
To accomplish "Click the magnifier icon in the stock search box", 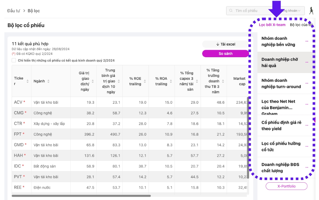I will [x=231, y=11].
